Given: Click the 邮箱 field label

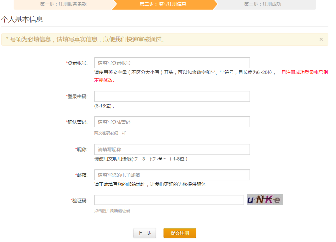Looking at the screenshot, I should click(82, 175).
